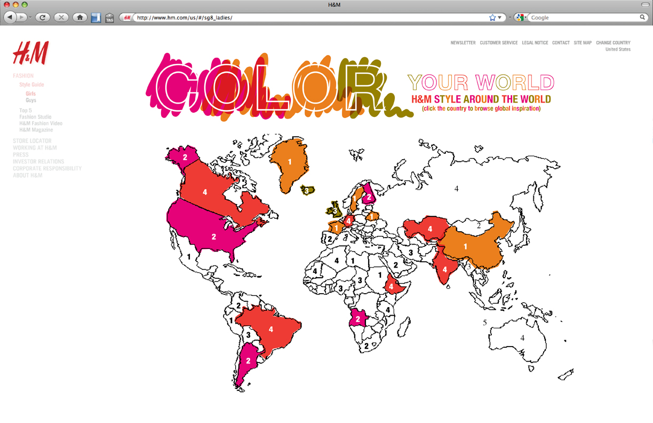This screenshot has height=423, width=653.
Task: Click the address bar URL field
Action: [309, 18]
